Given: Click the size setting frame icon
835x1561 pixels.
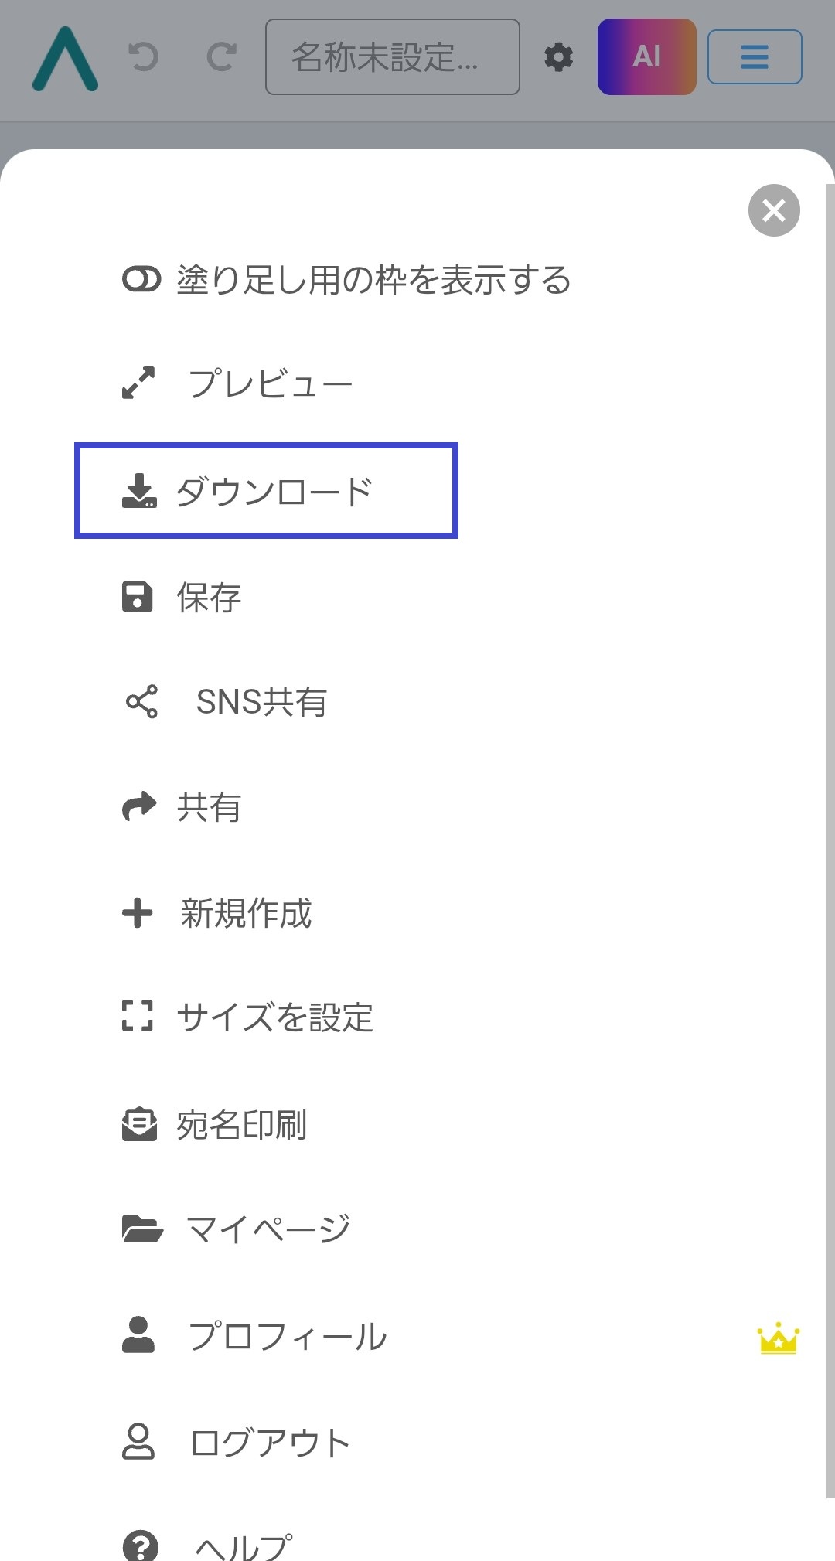Looking at the screenshot, I should pos(138,1016).
